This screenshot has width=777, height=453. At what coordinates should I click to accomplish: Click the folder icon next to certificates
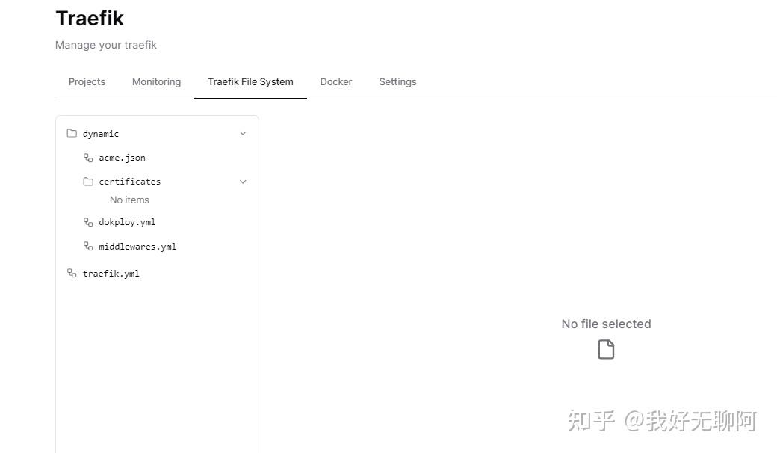[x=87, y=181]
